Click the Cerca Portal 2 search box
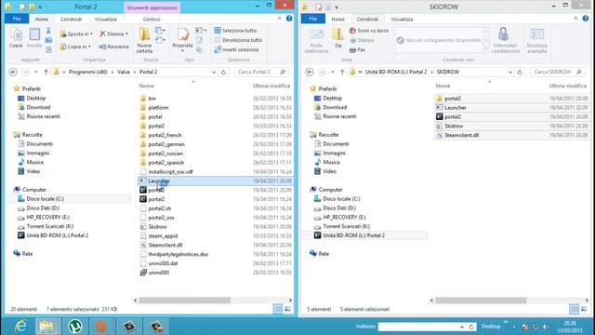595x335 pixels. pyautogui.click(x=260, y=72)
